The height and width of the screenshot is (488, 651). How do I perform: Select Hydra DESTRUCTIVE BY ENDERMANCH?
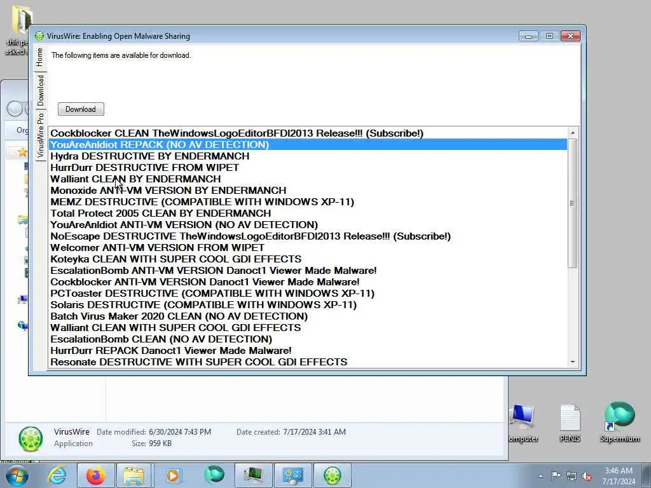click(x=308, y=156)
